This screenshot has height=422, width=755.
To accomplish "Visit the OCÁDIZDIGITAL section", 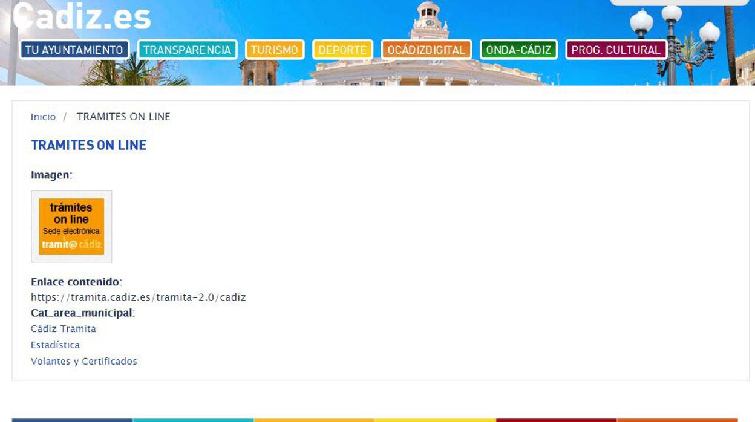I will coord(427,50).
